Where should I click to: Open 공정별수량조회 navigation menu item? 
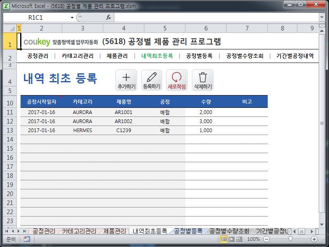[x=245, y=56]
